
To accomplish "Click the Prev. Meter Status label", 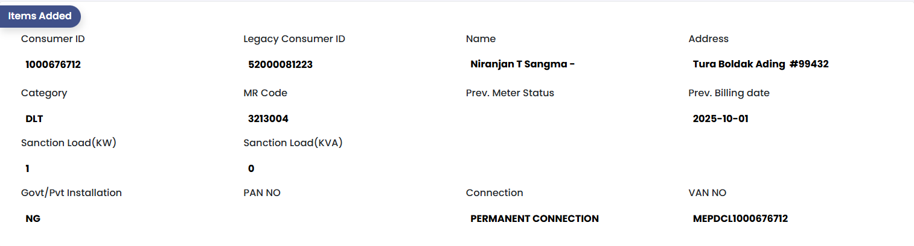I will 510,93.
